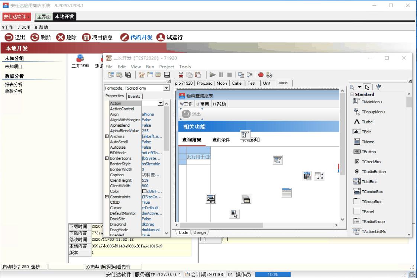The image size is (417, 278).
Task: Click the designer horizontal scrollbar
Action: point(256,225)
